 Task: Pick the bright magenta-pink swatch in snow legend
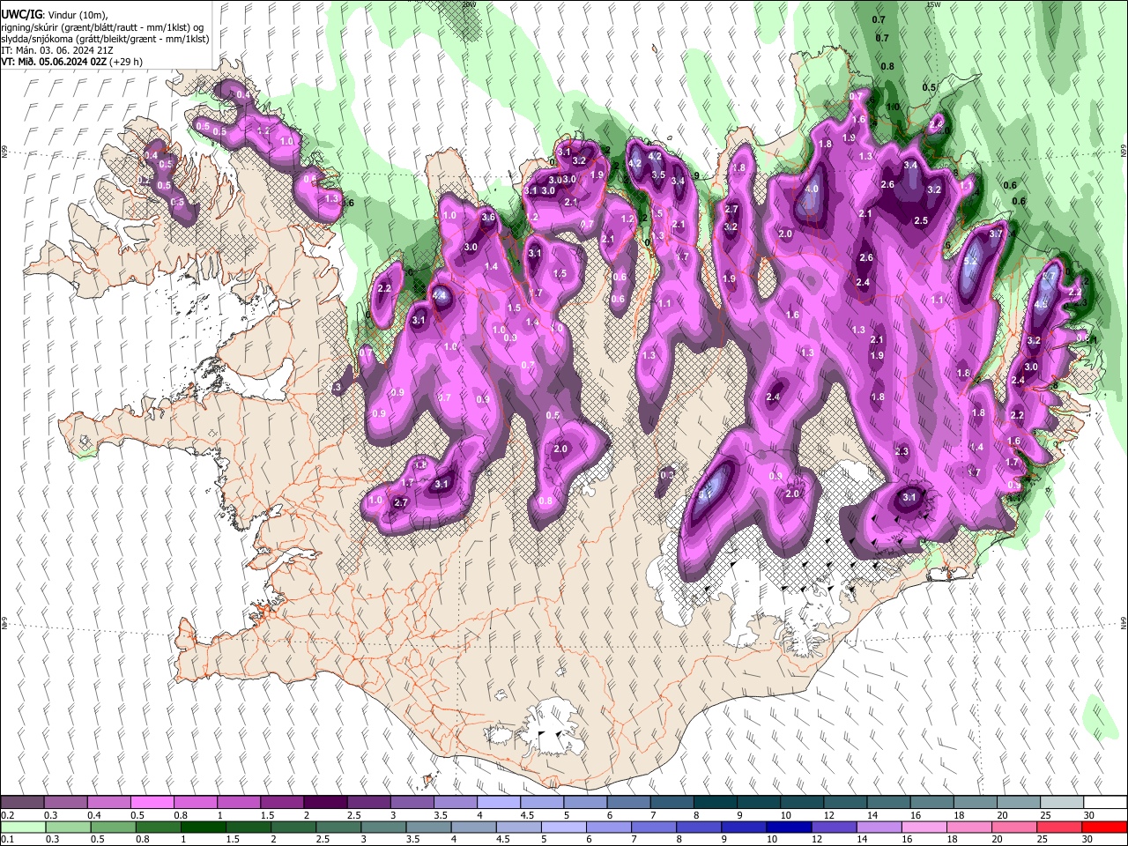click(x=152, y=803)
